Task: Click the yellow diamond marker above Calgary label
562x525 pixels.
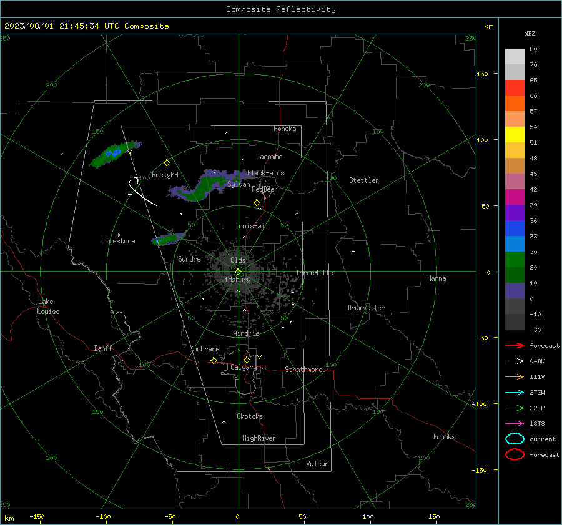Action: (x=247, y=360)
